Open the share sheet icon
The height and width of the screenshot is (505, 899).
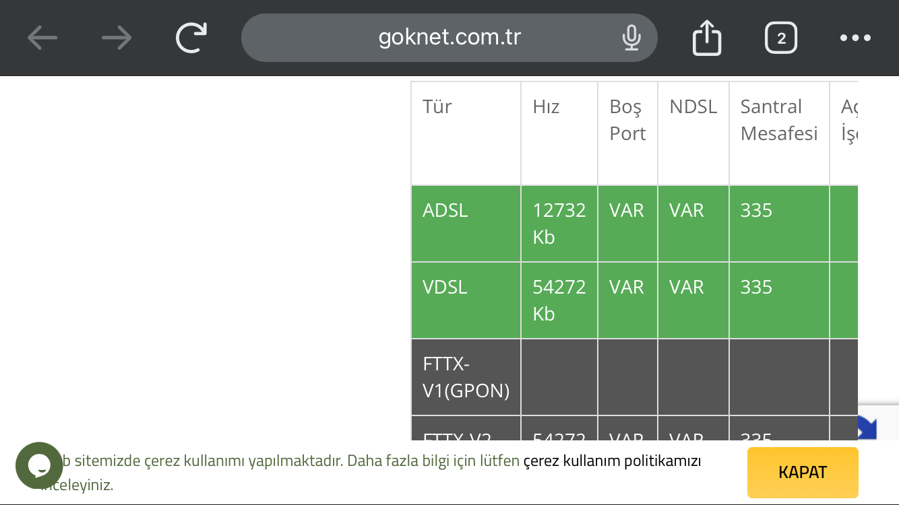(707, 38)
